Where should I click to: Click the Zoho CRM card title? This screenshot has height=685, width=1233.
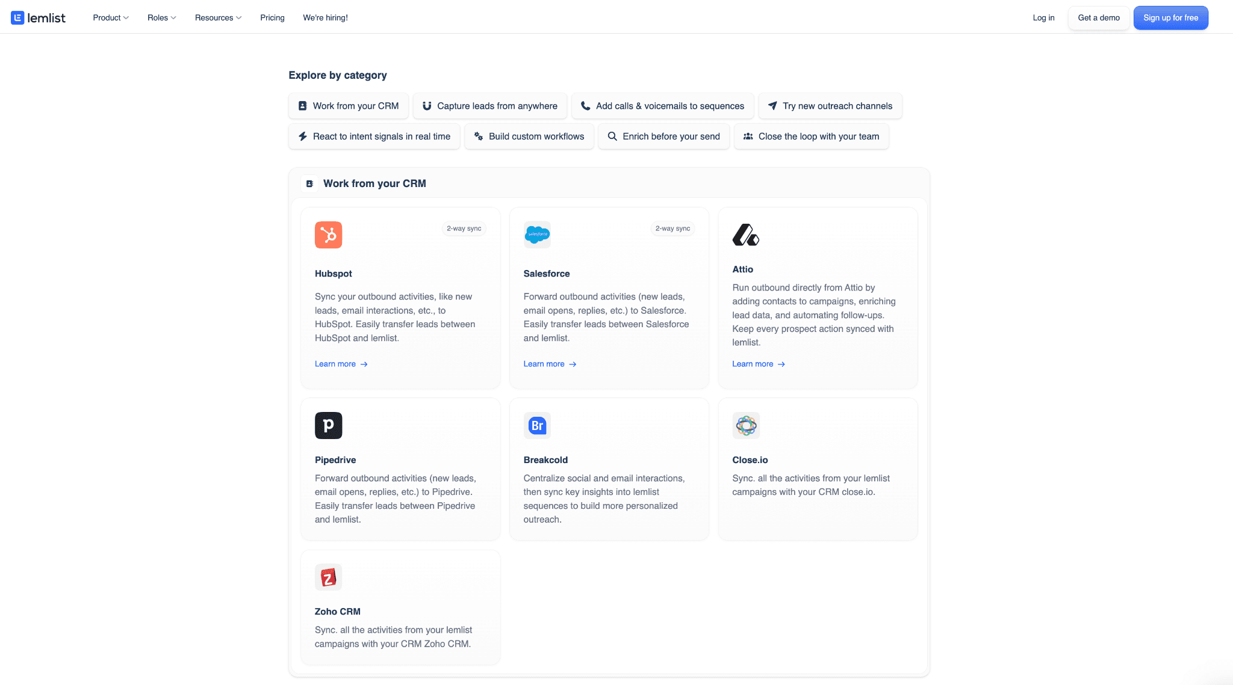(x=338, y=612)
